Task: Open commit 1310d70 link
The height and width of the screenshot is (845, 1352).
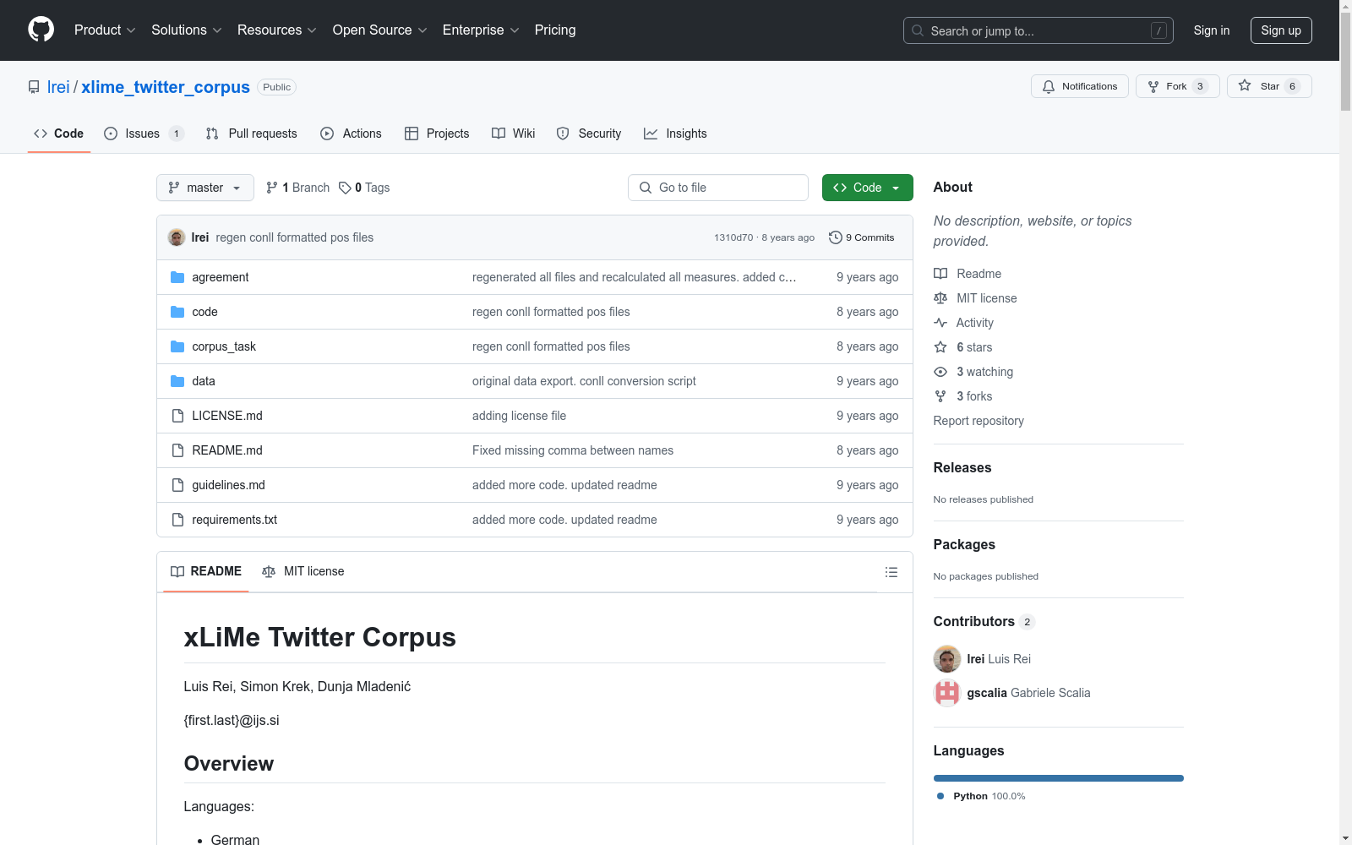Action: (733, 237)
